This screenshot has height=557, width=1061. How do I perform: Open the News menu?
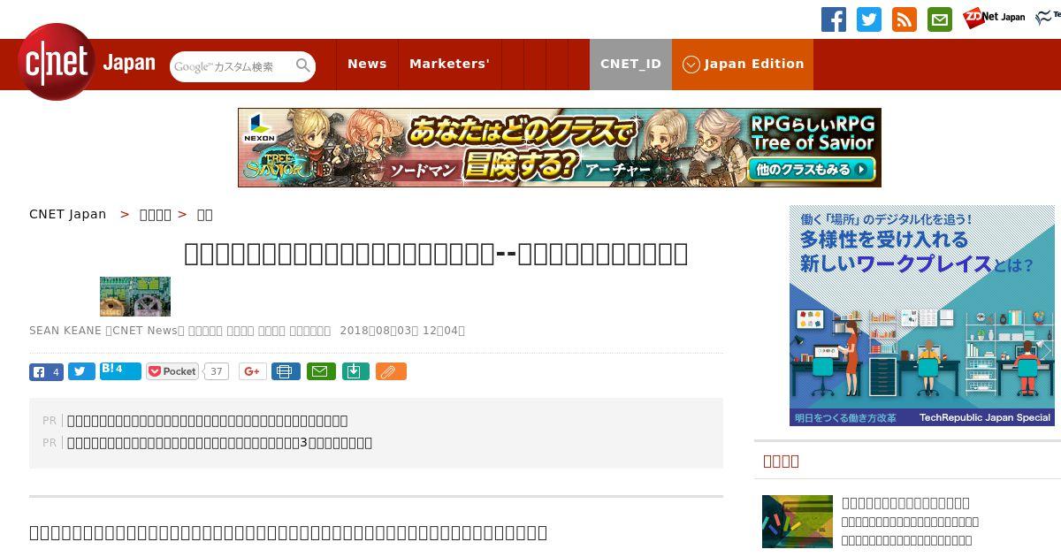[367, 64]
